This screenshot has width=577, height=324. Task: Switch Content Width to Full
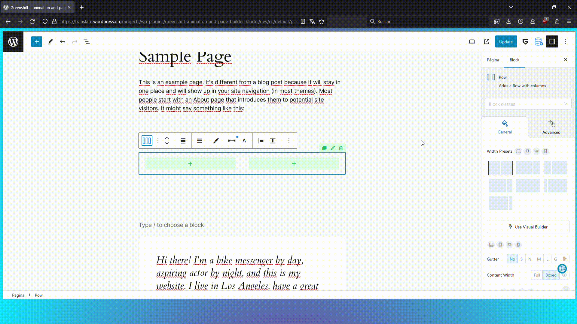point(537,275)
